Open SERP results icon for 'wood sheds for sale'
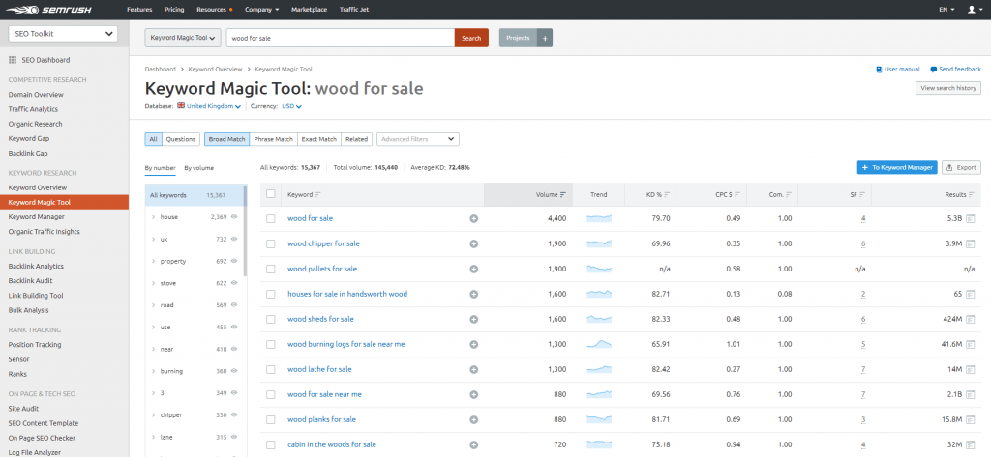This screenshot has height=457, width=991. (970, 319)
